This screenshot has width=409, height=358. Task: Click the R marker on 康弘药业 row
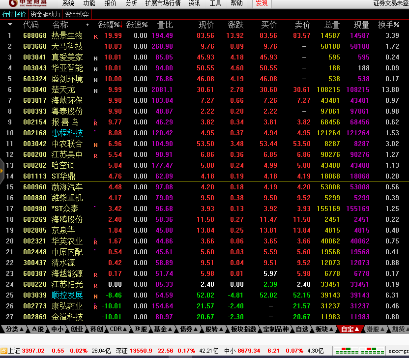pos(95,307)
